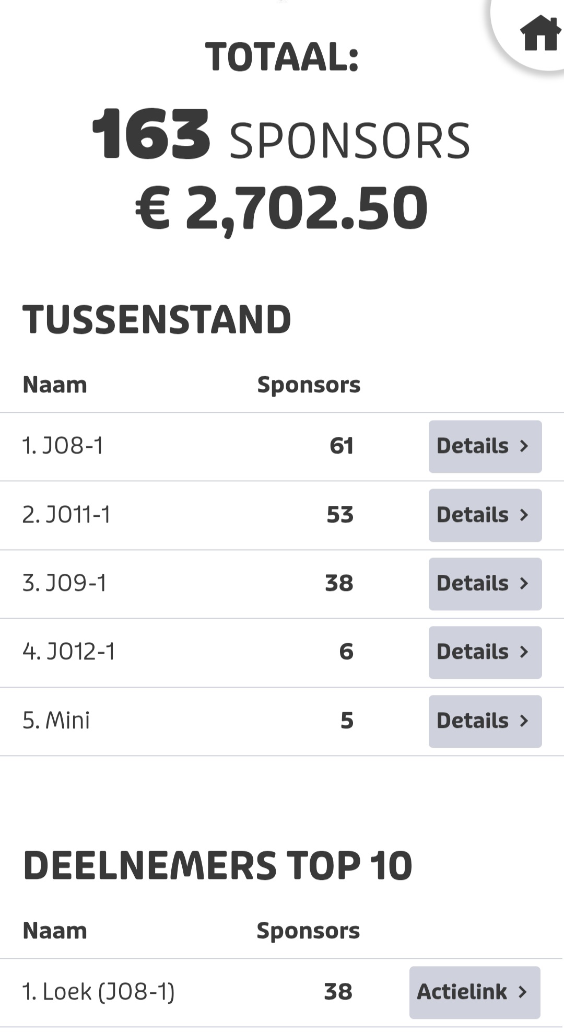Screen dimensions: 564x1032
Task: Click the Loek (JO8-1) participant name
Action: pos(98,992)
